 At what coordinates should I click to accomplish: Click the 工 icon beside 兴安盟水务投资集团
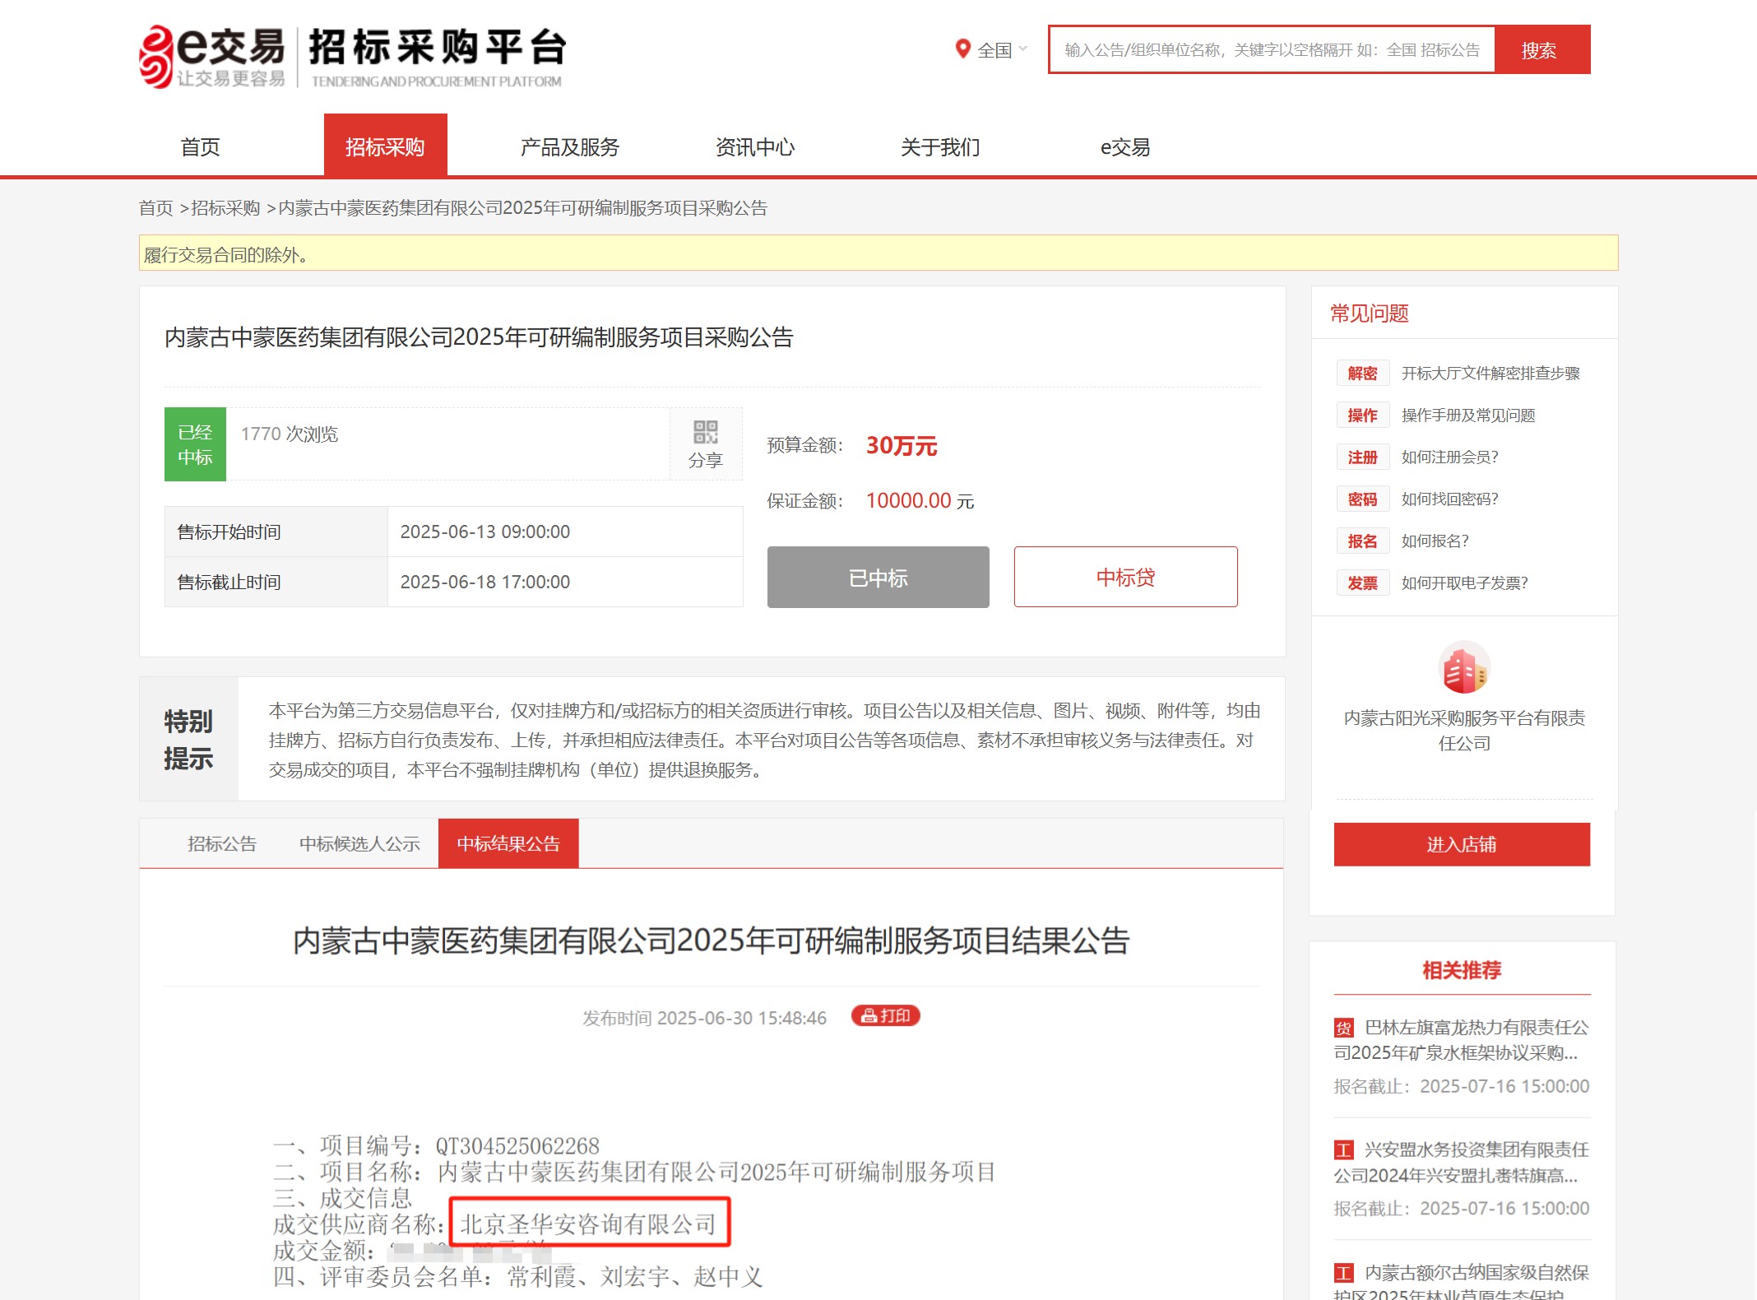(x=1343, y=1150)
